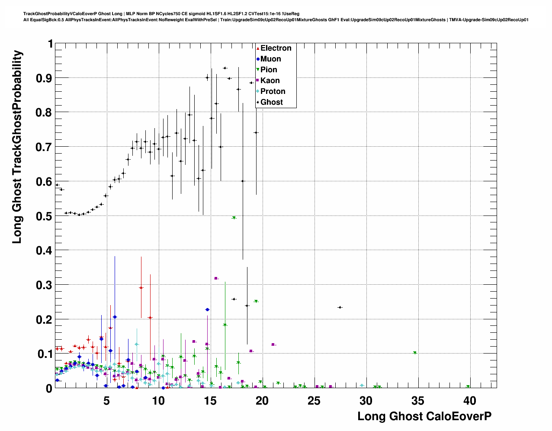
Task: Click the x-axis tick label '10'
Action: click(158, 401)
